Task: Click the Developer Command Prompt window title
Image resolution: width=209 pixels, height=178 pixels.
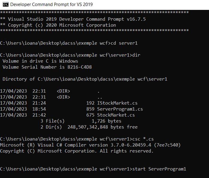Action: (x=52, y=4)
